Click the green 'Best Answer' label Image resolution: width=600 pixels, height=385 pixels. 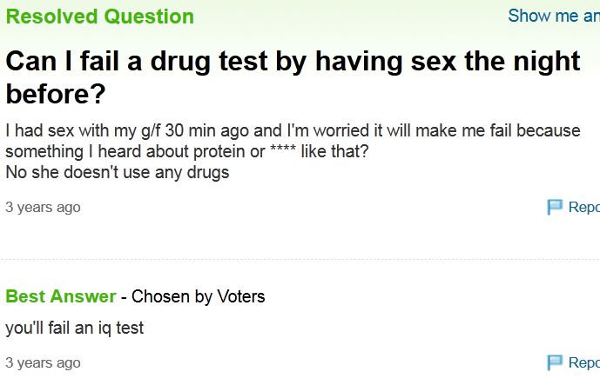click(61, 296)
